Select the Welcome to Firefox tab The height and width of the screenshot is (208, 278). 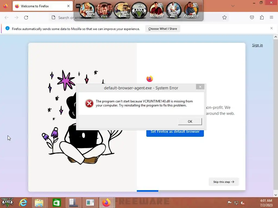click(43, 6)
